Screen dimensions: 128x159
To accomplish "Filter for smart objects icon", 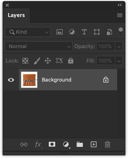I will (x=109, y=32).
